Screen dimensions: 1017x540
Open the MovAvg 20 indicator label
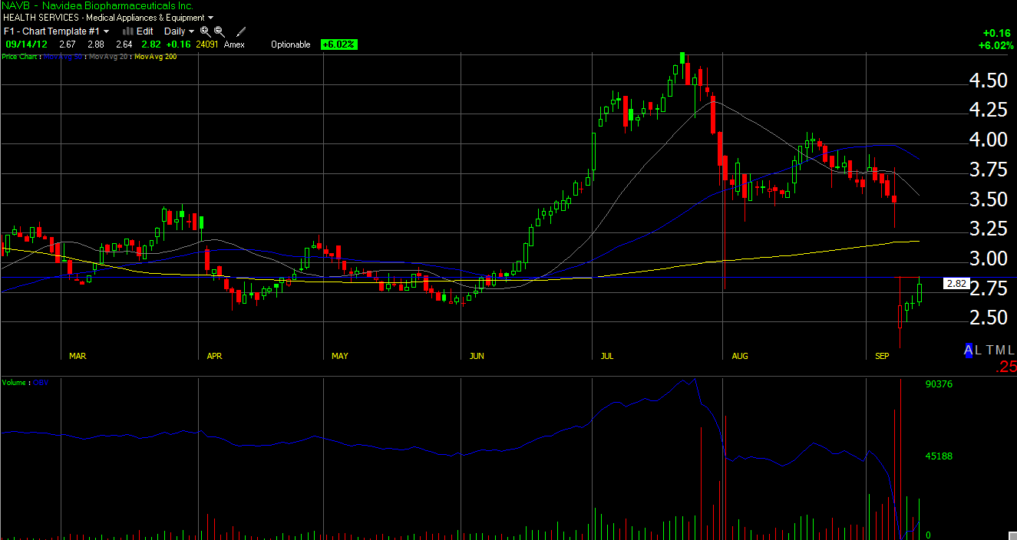click(x=109, y=57)
